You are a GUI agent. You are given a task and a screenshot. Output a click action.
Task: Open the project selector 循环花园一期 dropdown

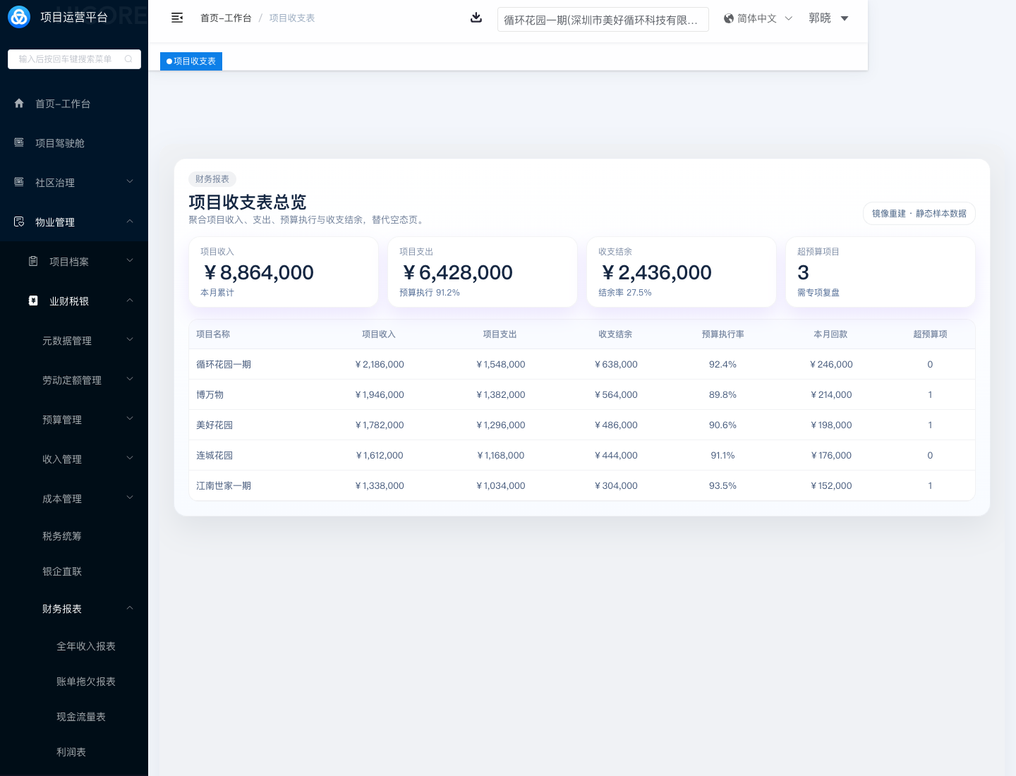click(x=603, y=20)
